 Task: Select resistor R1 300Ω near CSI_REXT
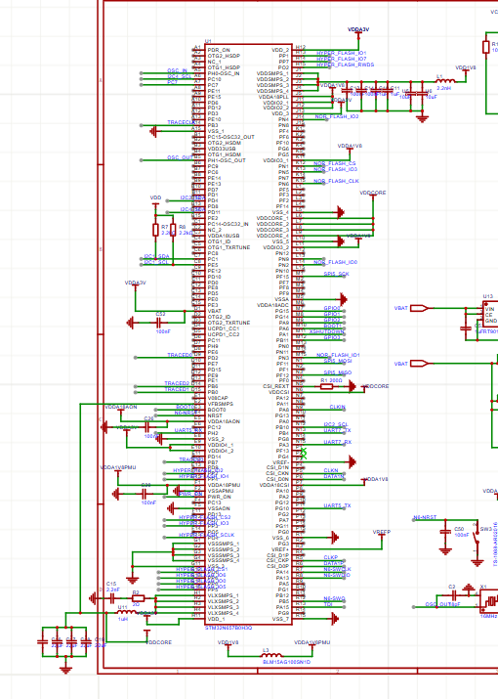[326, 386]
